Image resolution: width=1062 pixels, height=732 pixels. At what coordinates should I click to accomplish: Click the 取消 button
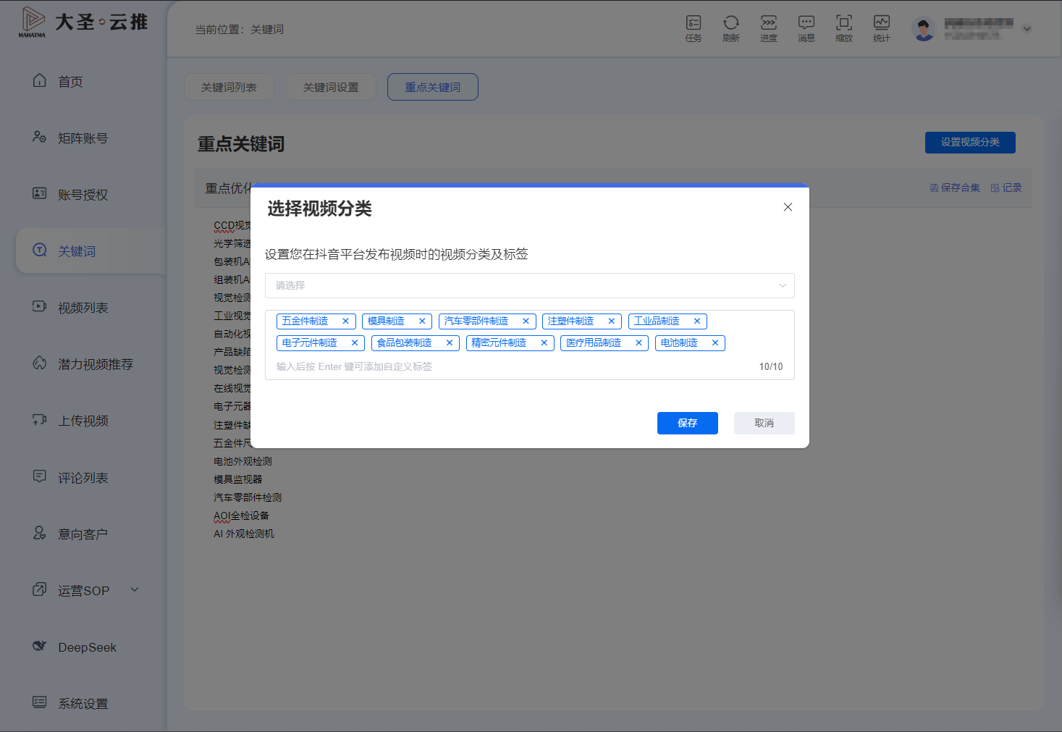(x=764, y=423)
